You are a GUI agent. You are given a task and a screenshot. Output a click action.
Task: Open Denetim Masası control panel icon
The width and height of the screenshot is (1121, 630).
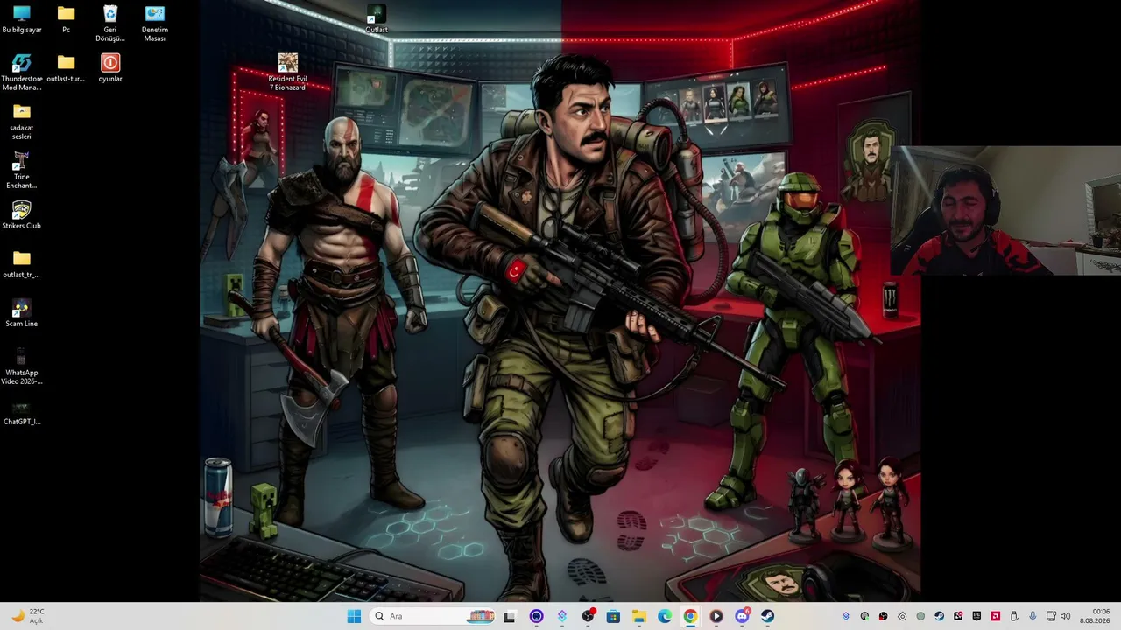154,24
